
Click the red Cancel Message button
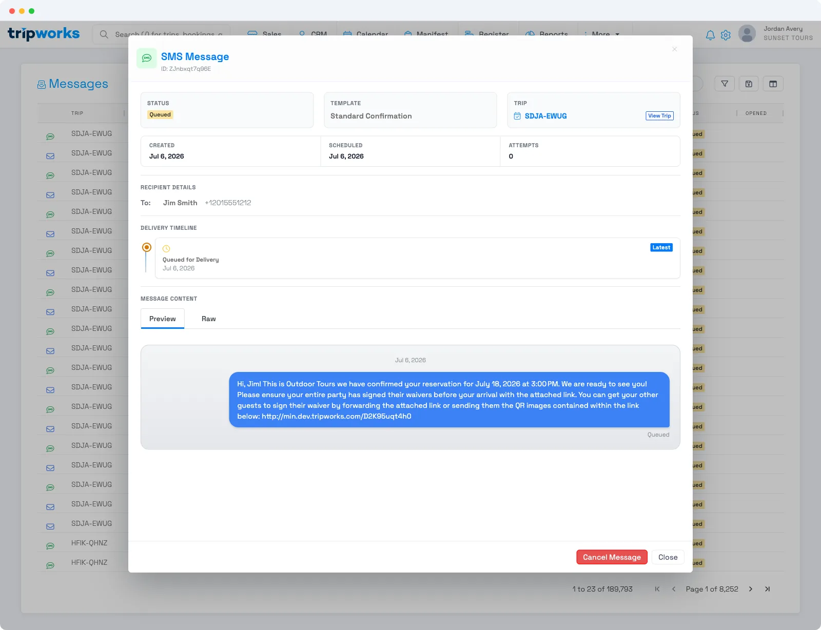pyautogui.click(x=612, y=557)
